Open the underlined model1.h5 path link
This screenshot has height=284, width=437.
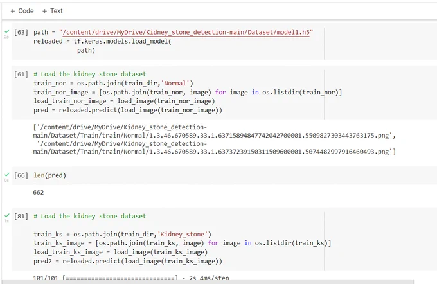(x=186, y=32)
